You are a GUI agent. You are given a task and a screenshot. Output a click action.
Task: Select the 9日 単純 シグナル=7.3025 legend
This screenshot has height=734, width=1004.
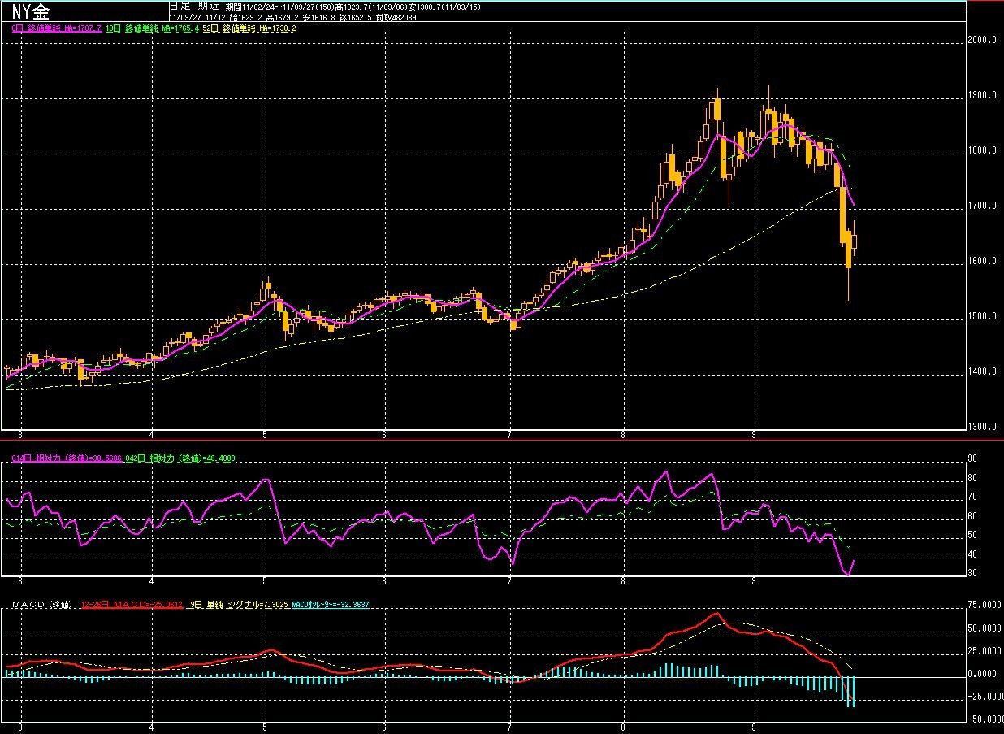point(239,605)
